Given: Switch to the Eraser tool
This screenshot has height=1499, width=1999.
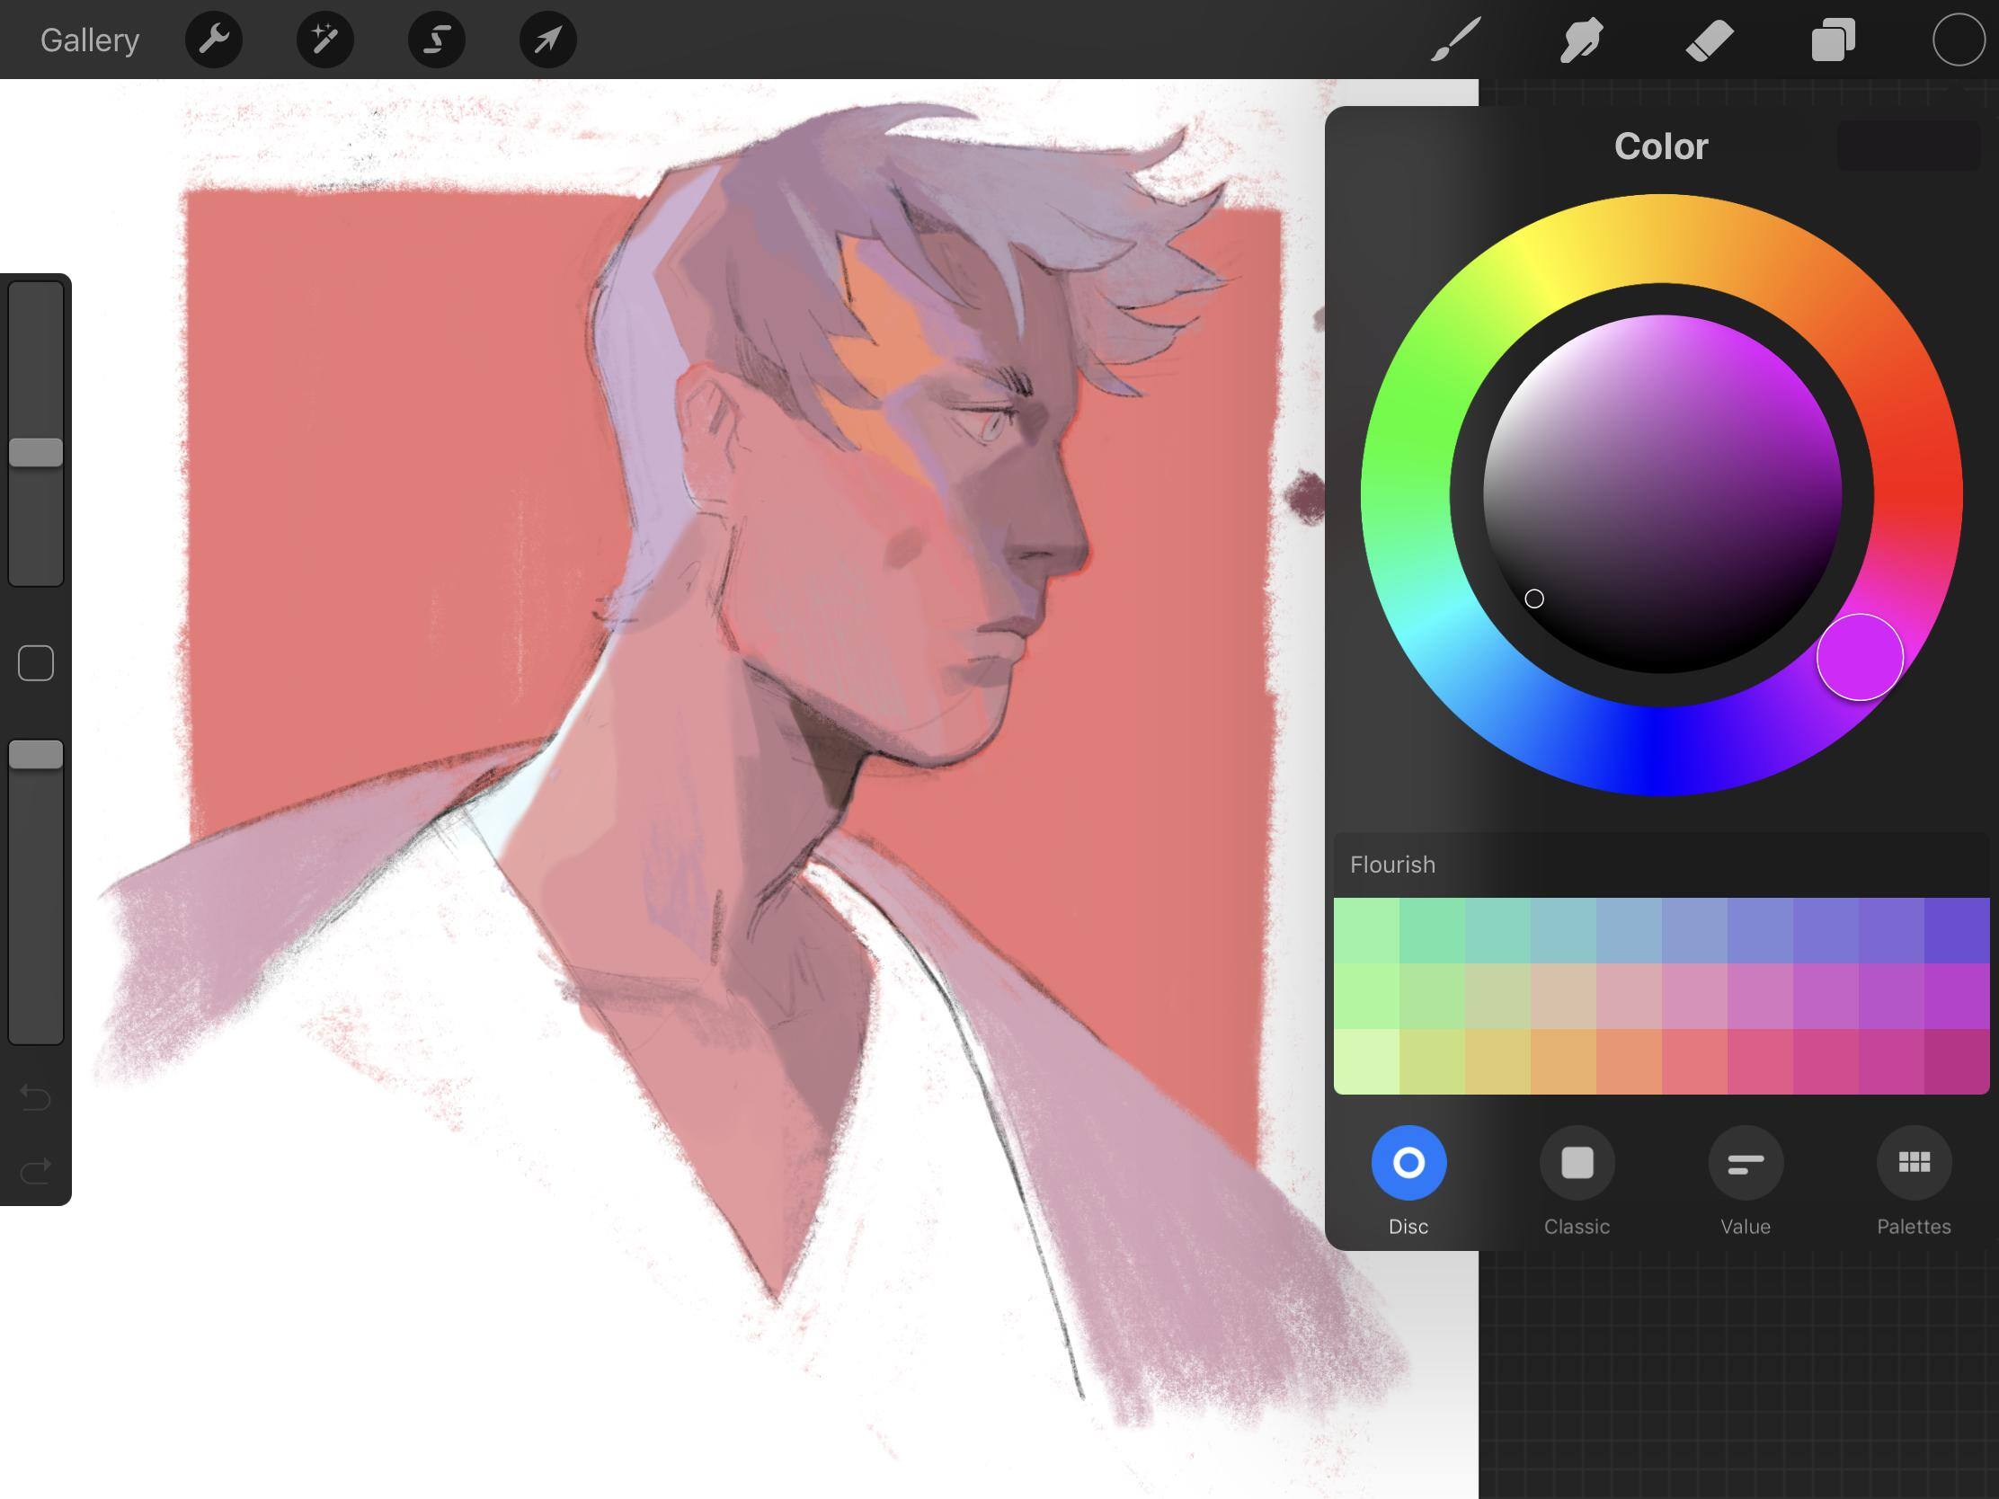Looking at the screenshot, I should (1708, 40).
